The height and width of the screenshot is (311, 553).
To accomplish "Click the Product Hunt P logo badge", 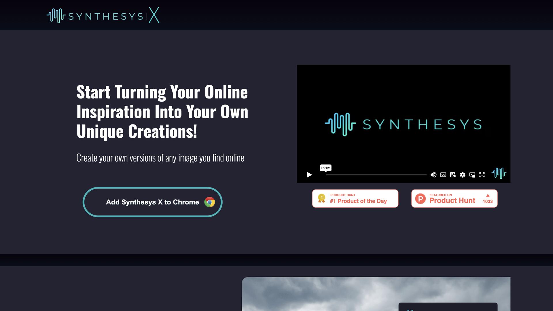I will click(420, 198).
